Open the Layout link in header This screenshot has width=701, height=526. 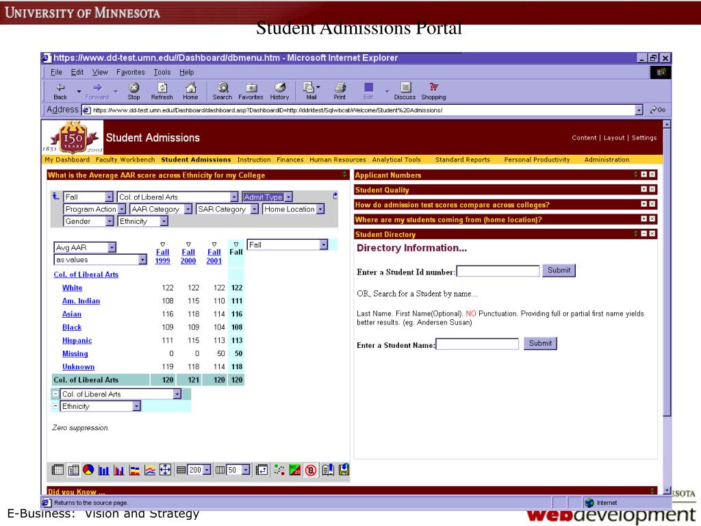614,138
